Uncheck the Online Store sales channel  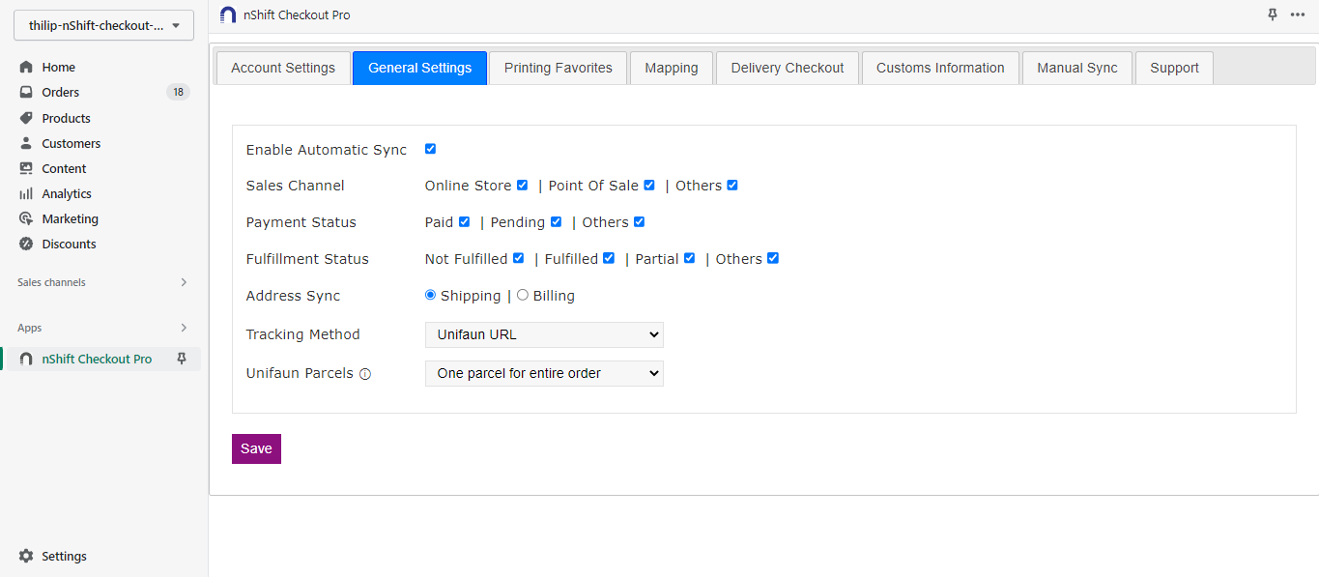coord(523,185)
